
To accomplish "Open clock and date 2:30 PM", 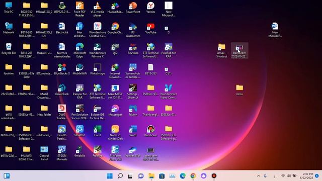I will click(x=306, y=176).
